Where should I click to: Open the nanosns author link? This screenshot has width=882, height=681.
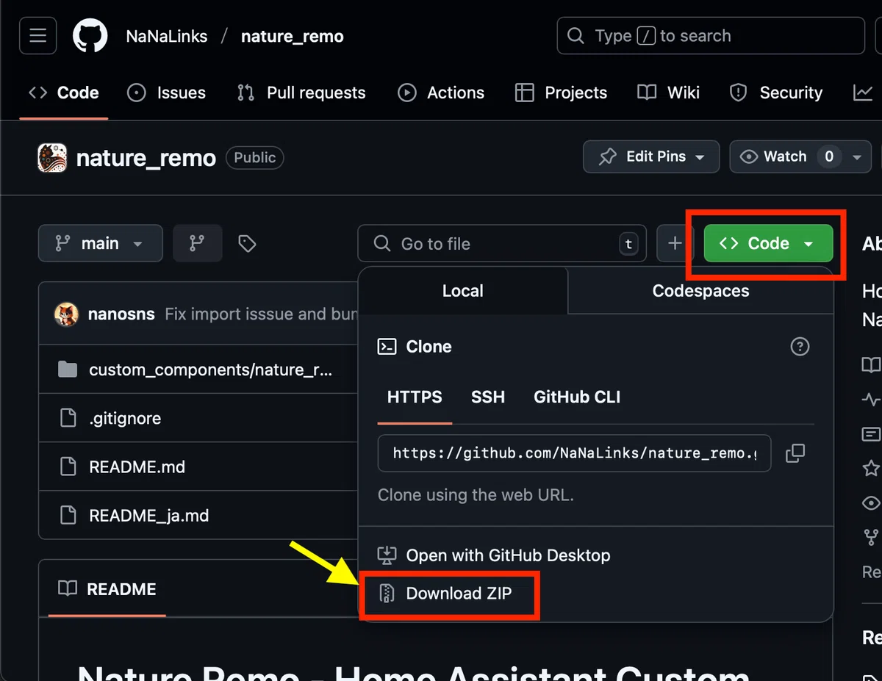(x=121, y=314)
